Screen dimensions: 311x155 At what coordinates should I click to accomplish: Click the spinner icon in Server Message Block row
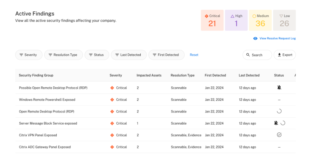283,123
